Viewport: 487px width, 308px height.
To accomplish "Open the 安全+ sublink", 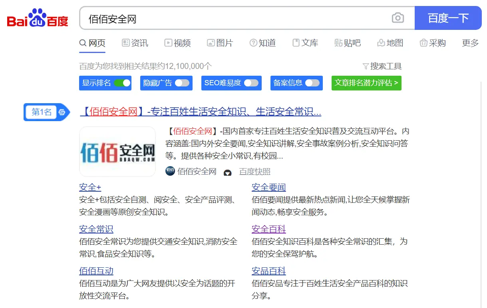I will coord(90,187).
